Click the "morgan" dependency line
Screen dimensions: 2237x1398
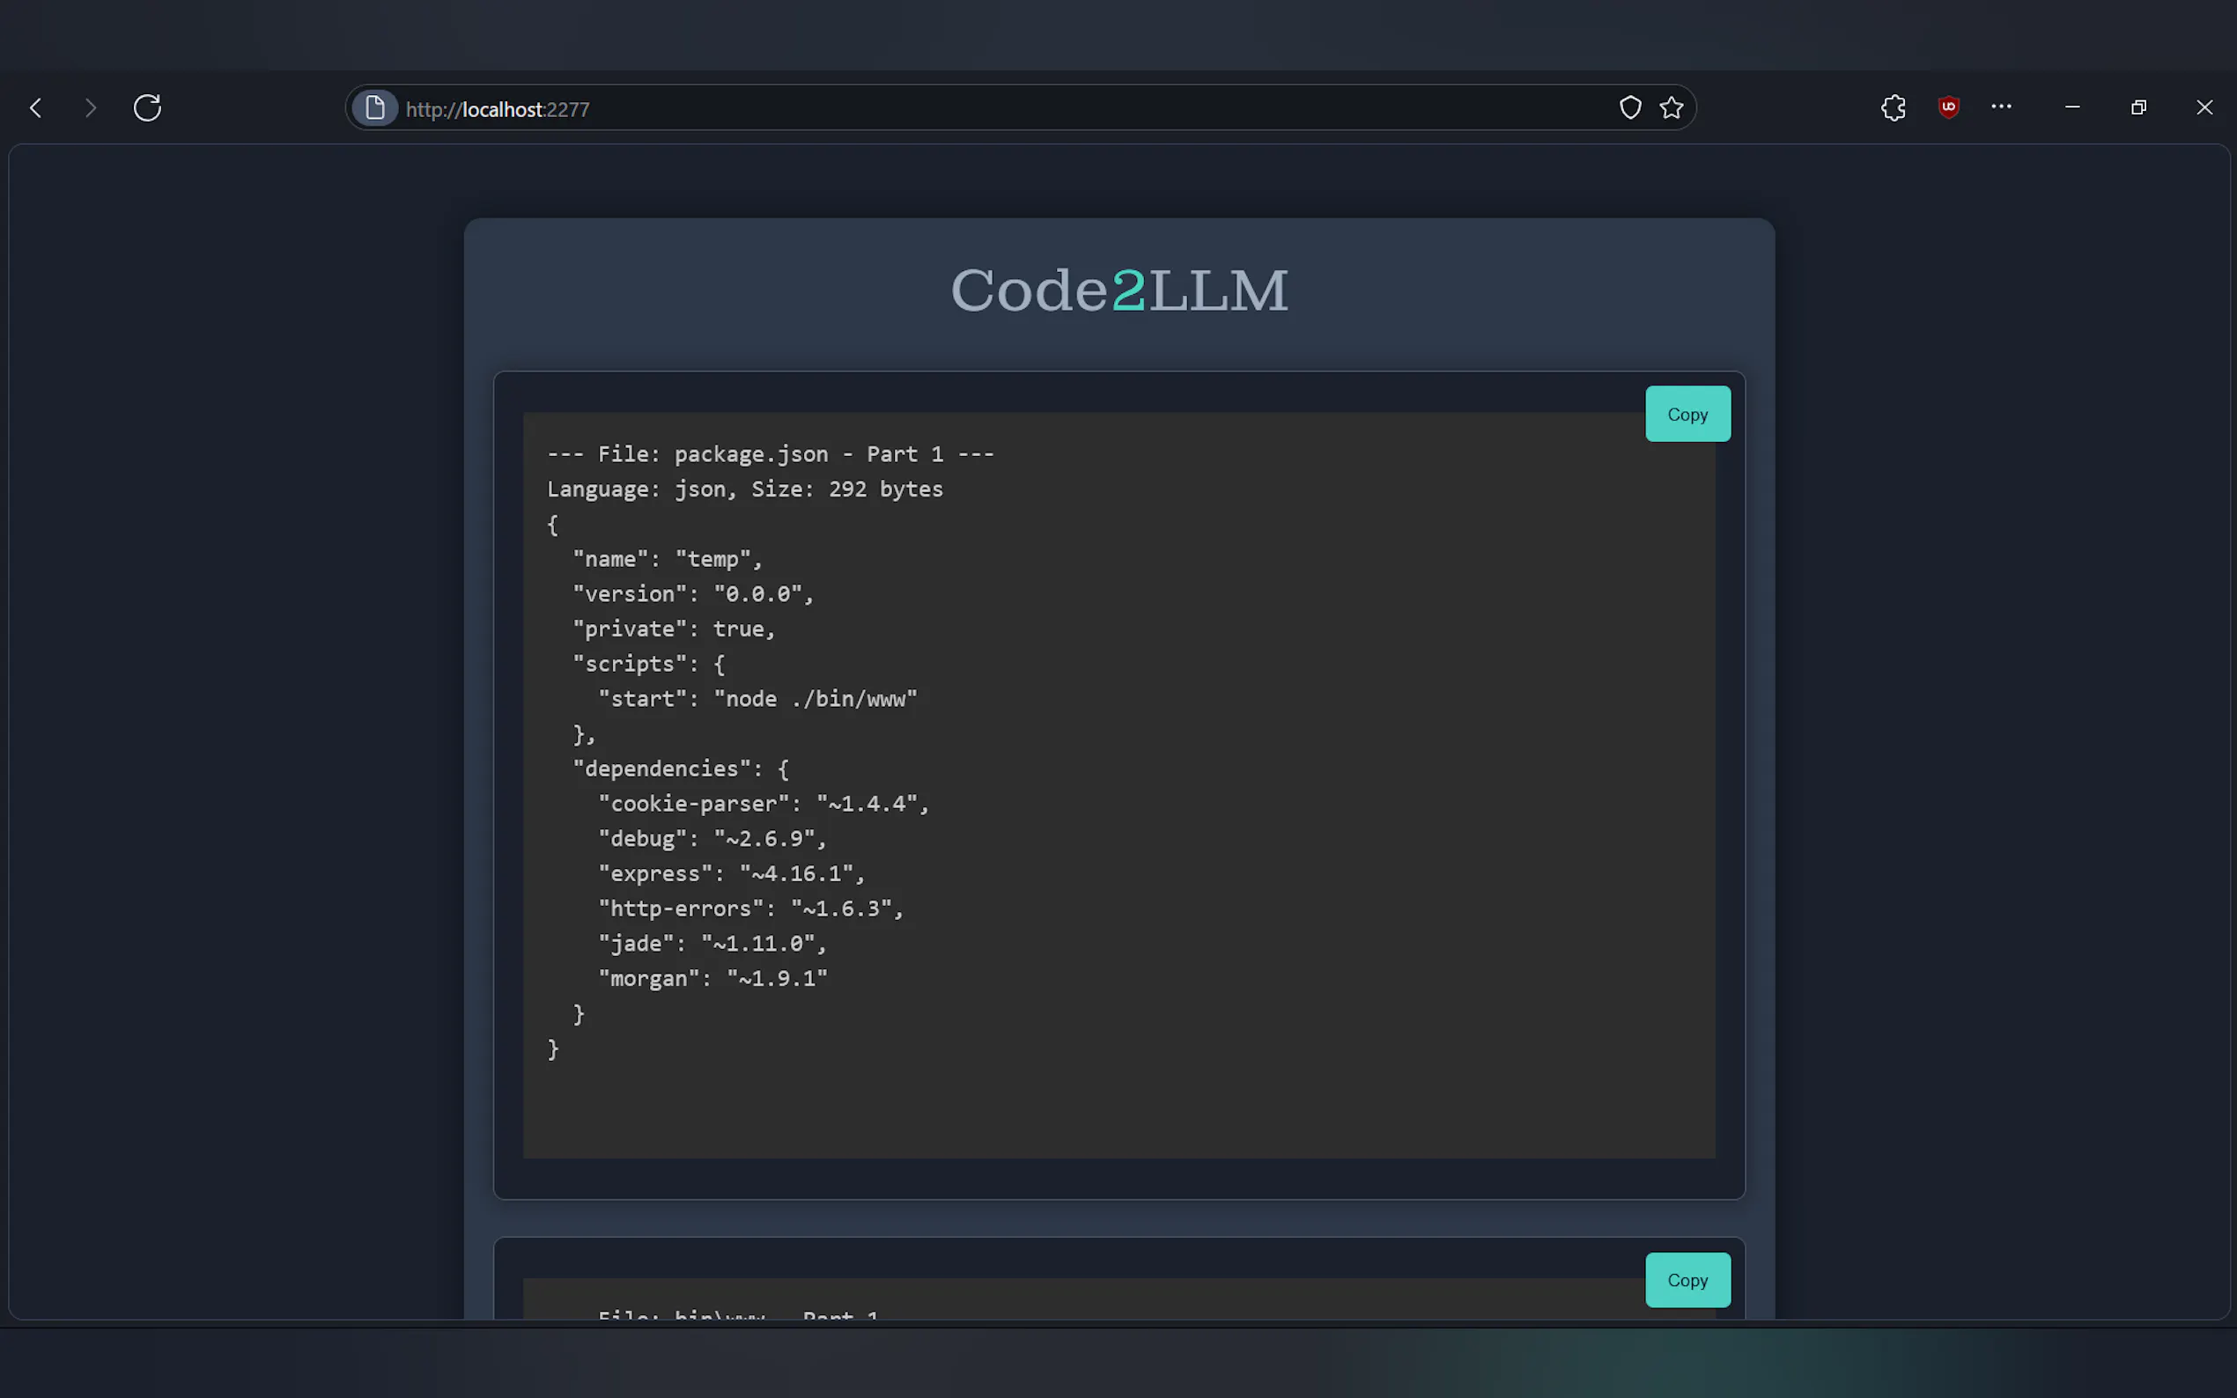tap(712, 978)
